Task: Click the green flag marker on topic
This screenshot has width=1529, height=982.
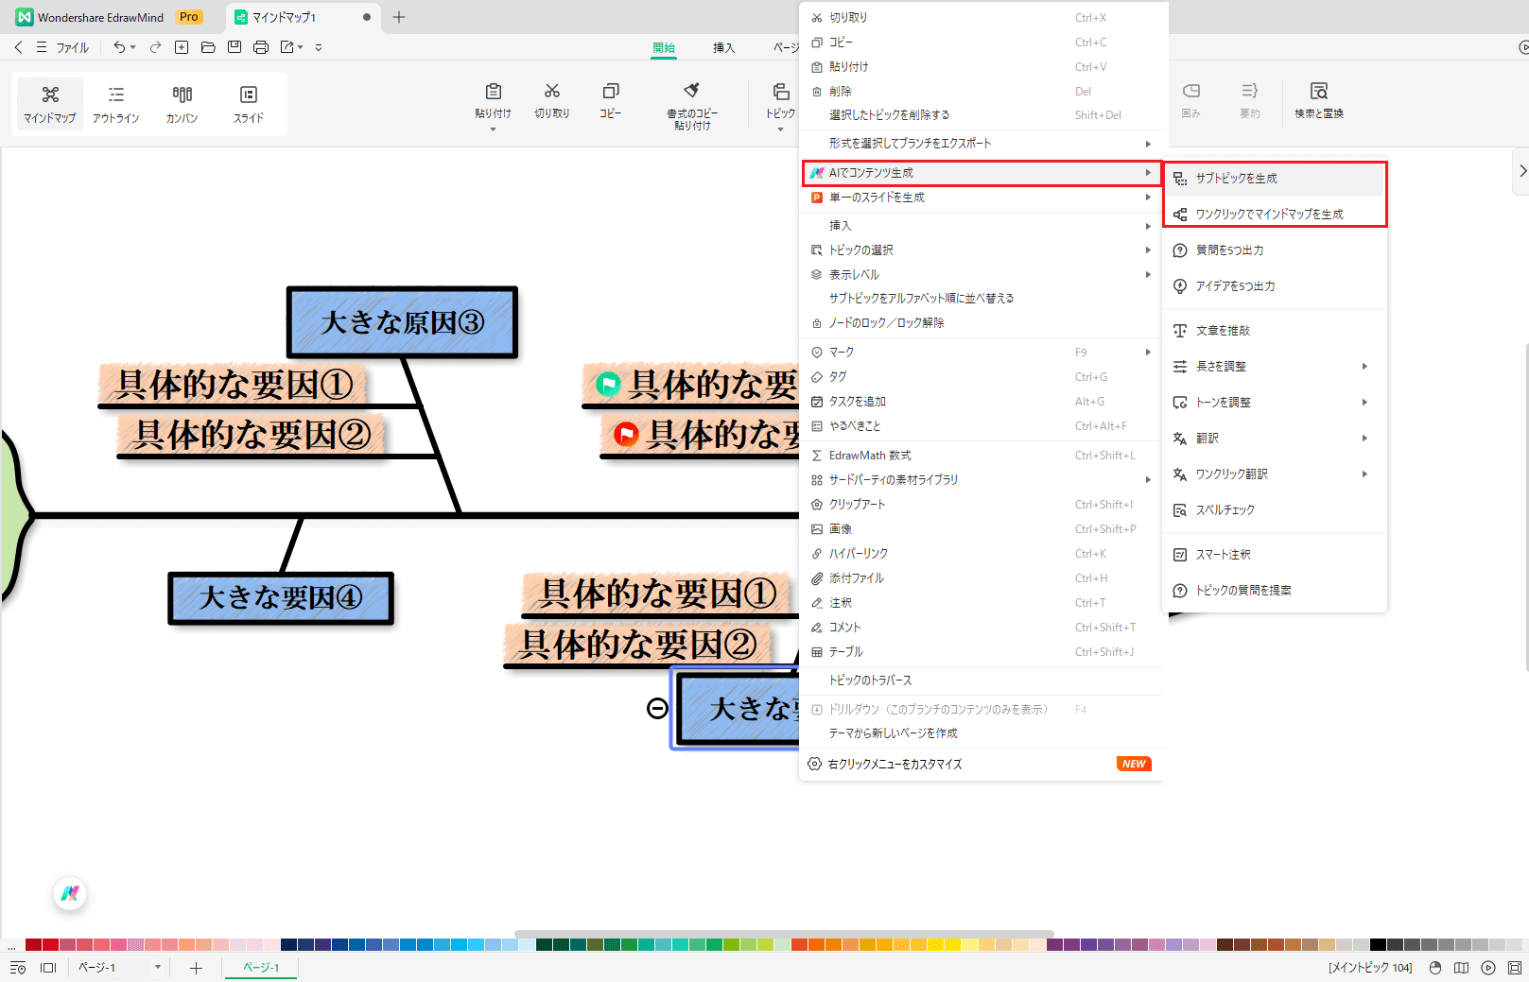Action: pos(607,384)
